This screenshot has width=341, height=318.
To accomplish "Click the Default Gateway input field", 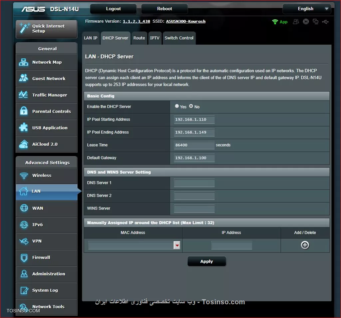I will click(x=194, y=158).
